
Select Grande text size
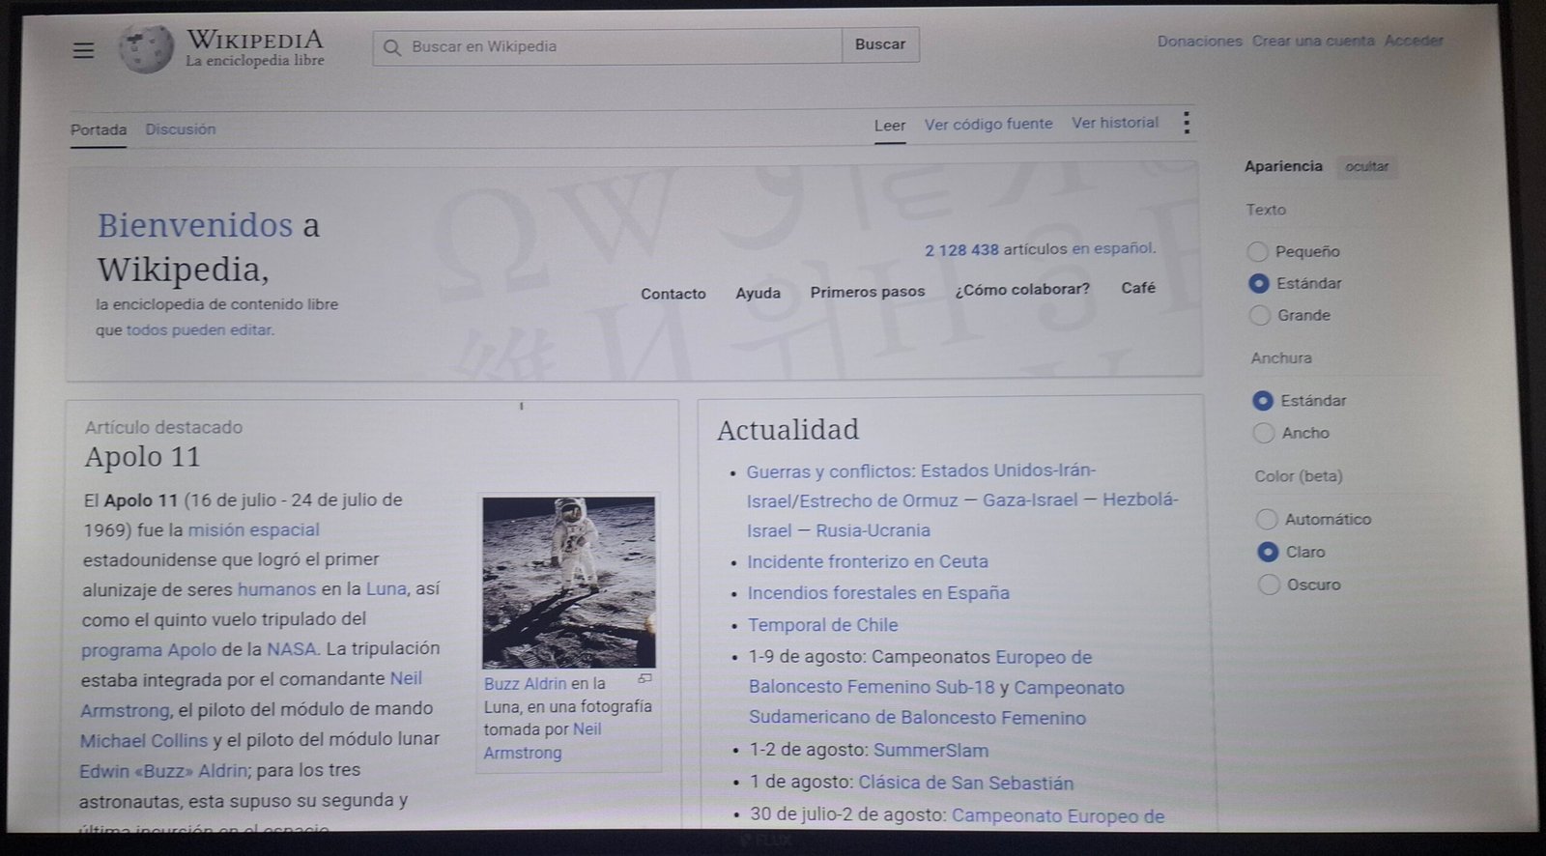click(1259, 315)
